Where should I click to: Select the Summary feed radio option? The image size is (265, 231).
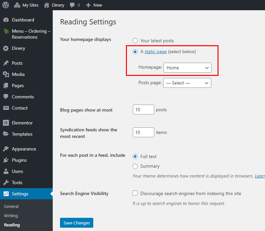(x=135, y=166)
